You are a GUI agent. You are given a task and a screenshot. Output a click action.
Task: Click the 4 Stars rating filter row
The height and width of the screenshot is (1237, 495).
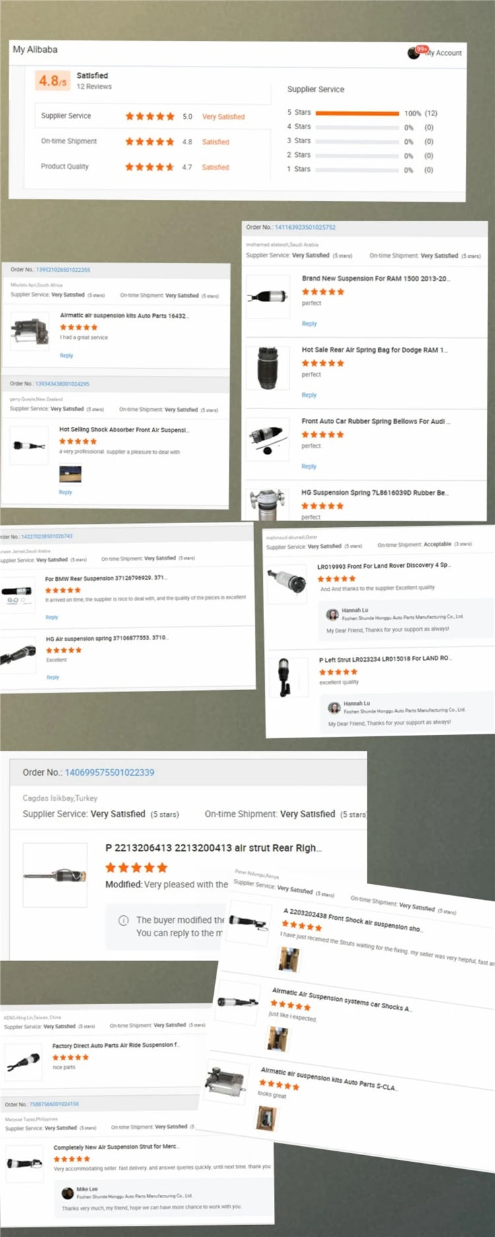(361, 127)
